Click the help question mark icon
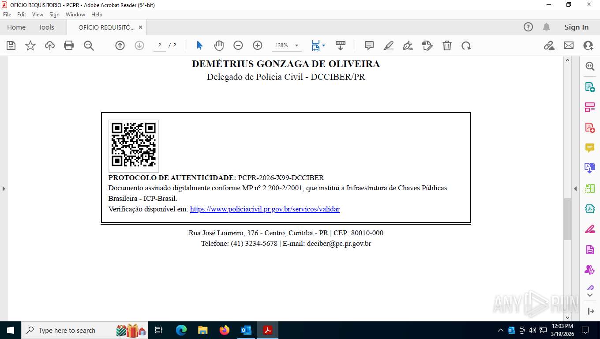 tap(528, 27)
